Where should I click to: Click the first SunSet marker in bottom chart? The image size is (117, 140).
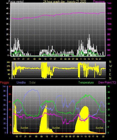24,128
